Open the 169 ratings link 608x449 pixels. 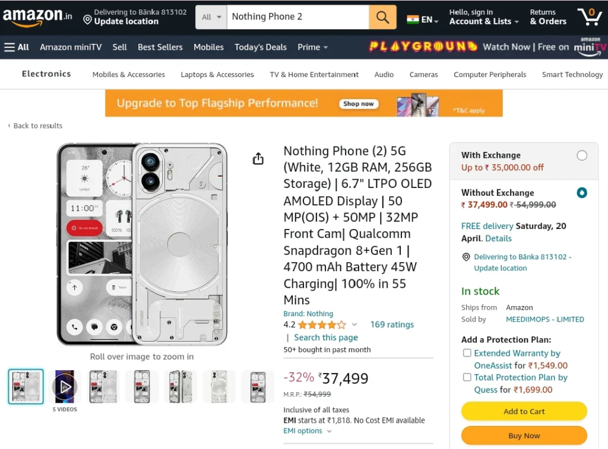(x=392, y=324)
